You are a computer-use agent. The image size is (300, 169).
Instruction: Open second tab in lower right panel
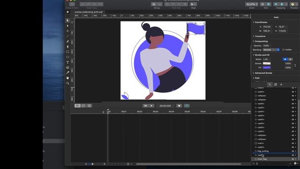(275, 84)
